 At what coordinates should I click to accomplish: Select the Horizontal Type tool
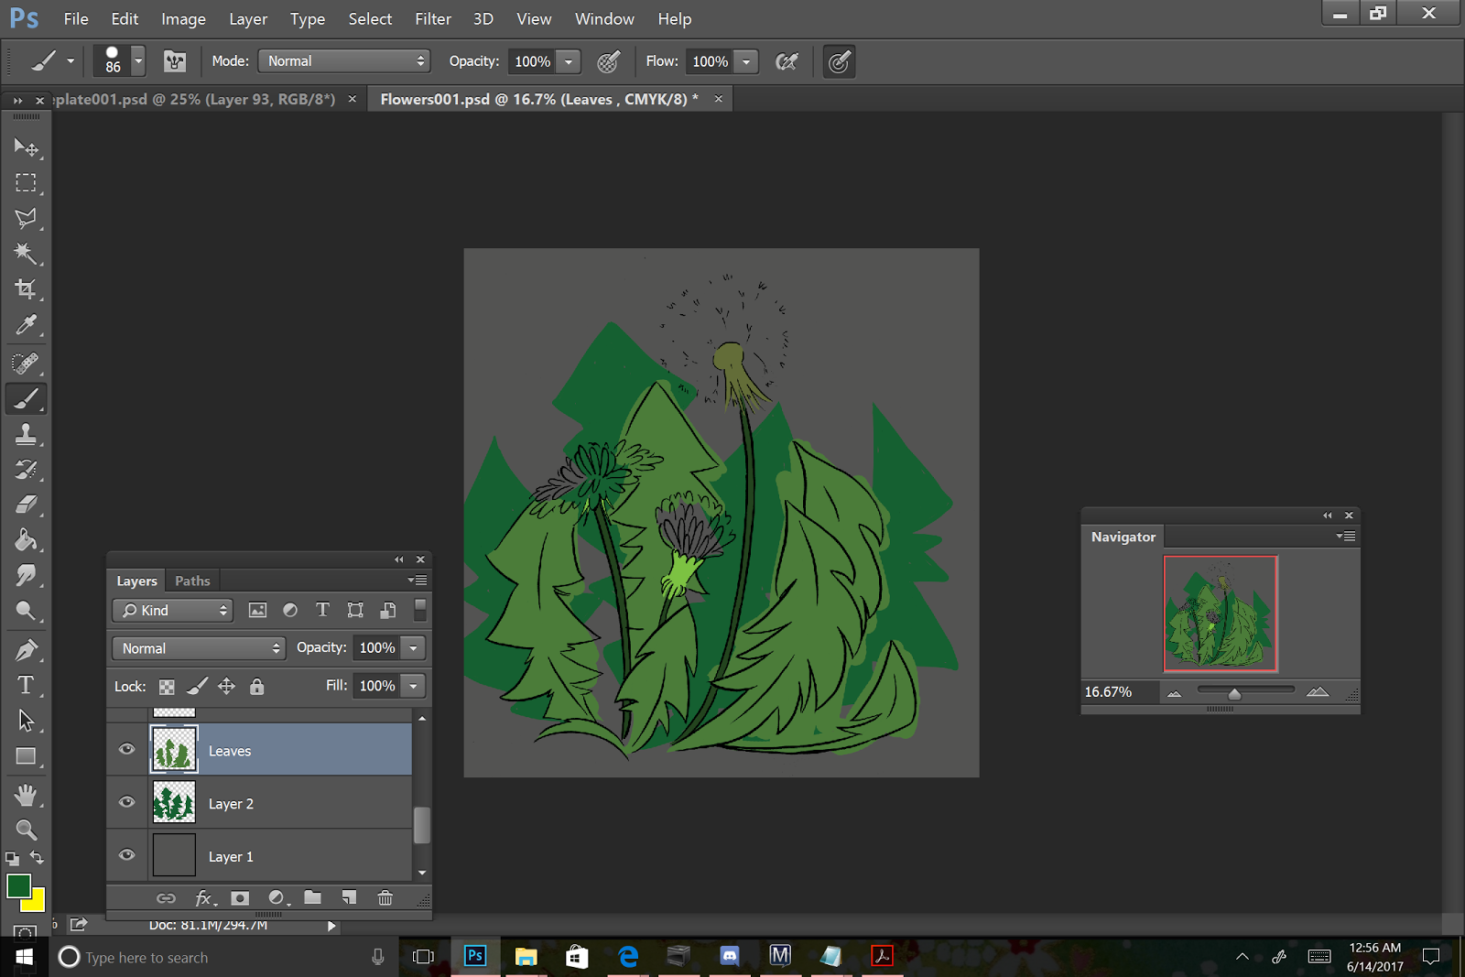[x=26, y=685]
